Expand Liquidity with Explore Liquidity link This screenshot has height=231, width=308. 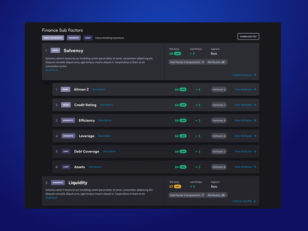click(x=242, y=201)
